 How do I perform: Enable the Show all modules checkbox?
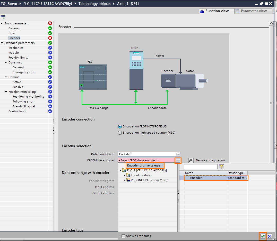coord(123,236)
